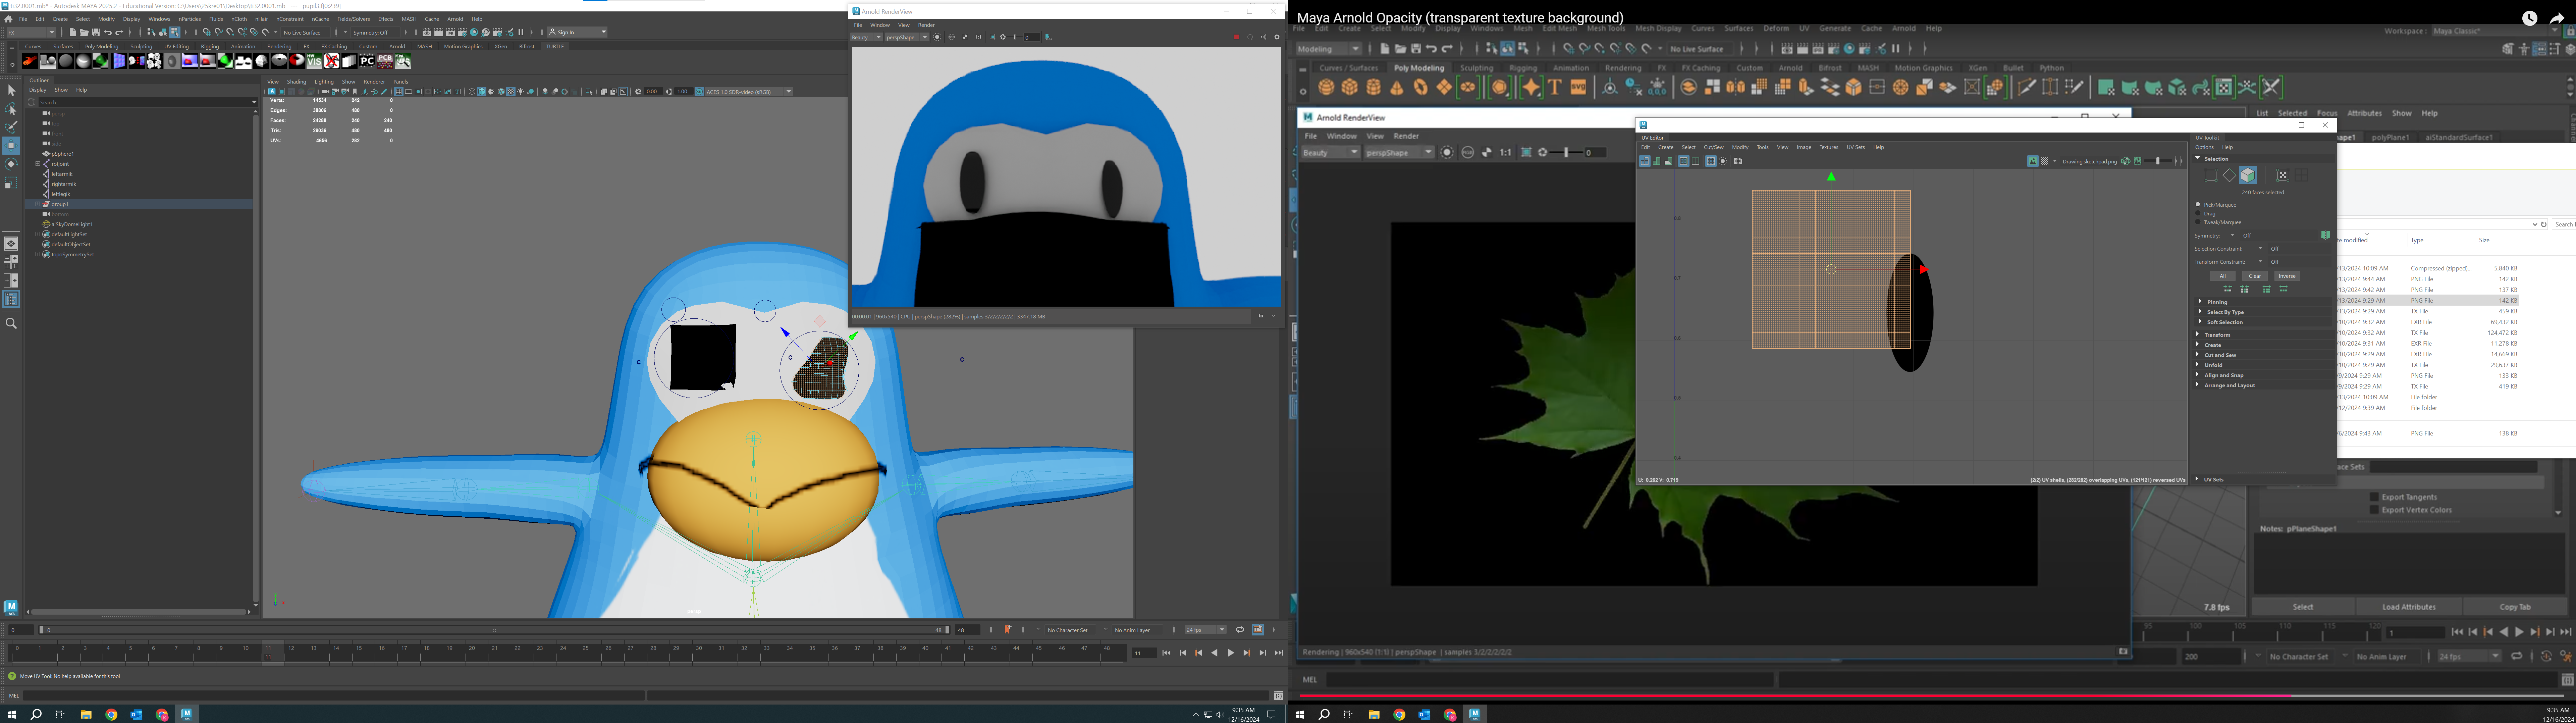Click the PCB shelf icon in TURTLE shelf
This screenshot has width=2576, height=723.
coord(385,61)
